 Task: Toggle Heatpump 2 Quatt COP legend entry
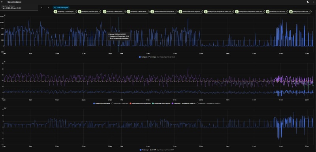166,150
